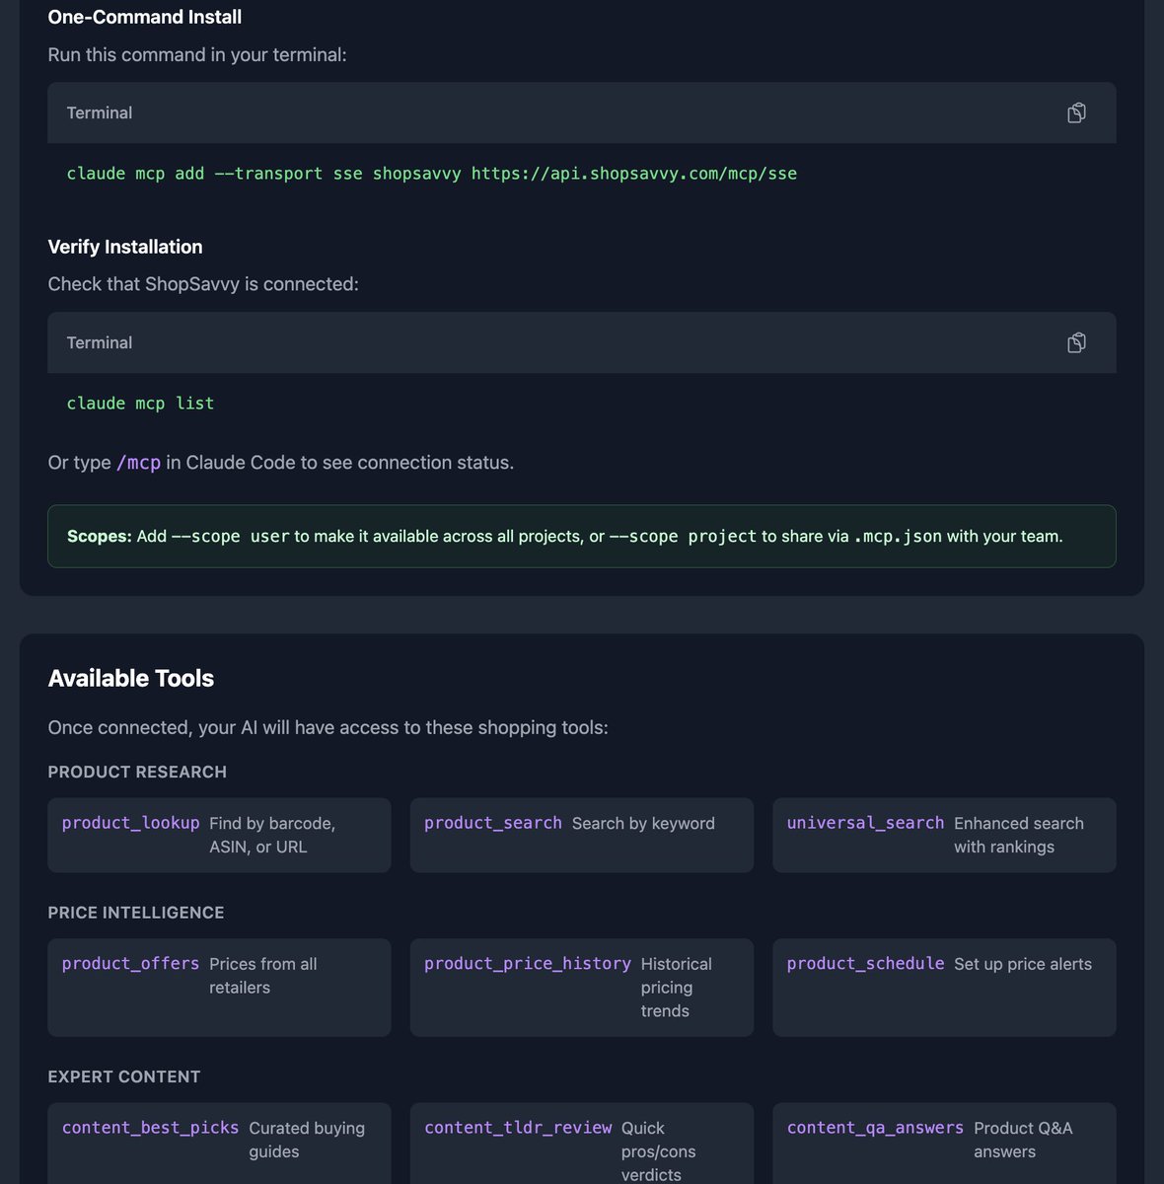Open the product_offers tool card
Image resolution: width=1164 pixels, height=1184 pixels.
219,988
